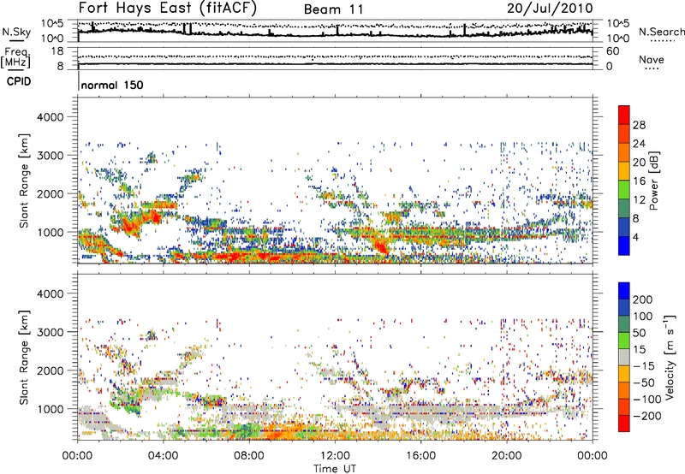The height and width of the screenshot is (474, 685).
Task: Click the 'Time UT' axis label
Action: point(335,469)
